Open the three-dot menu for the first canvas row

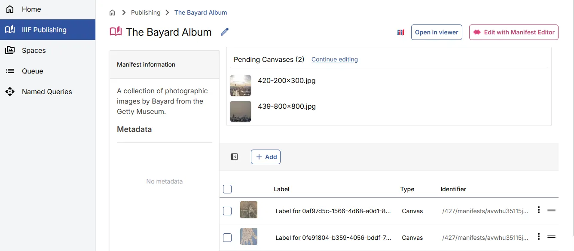[x=538, y=210]
